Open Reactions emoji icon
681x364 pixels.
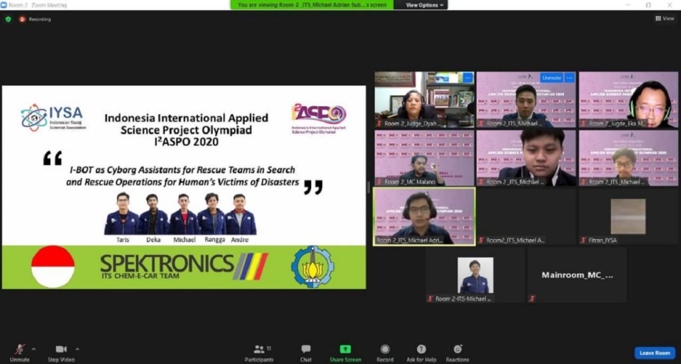pos(458,349)
